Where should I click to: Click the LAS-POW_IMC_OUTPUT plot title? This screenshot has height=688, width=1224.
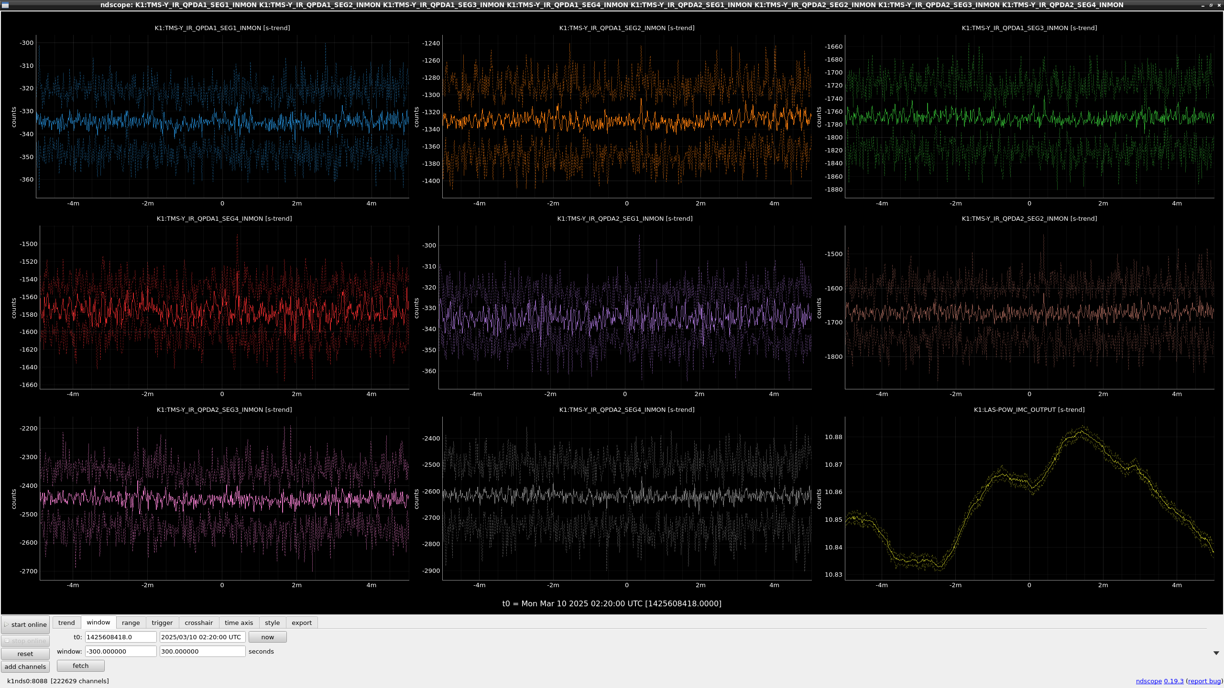(1029, 409)
